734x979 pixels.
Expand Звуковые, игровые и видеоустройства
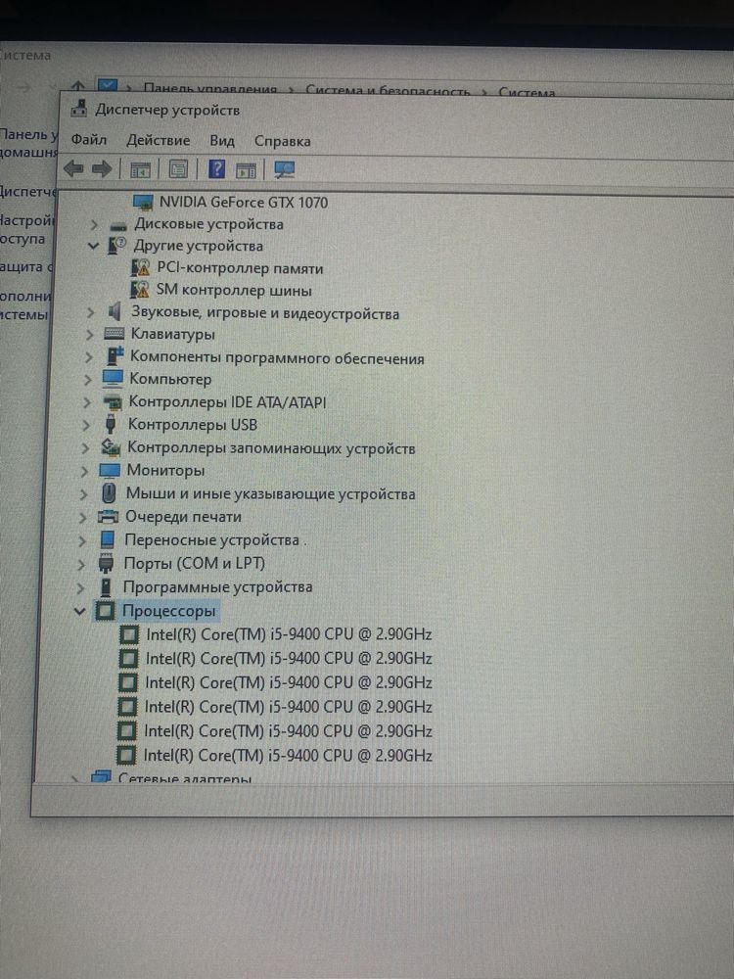pos(90,311)
